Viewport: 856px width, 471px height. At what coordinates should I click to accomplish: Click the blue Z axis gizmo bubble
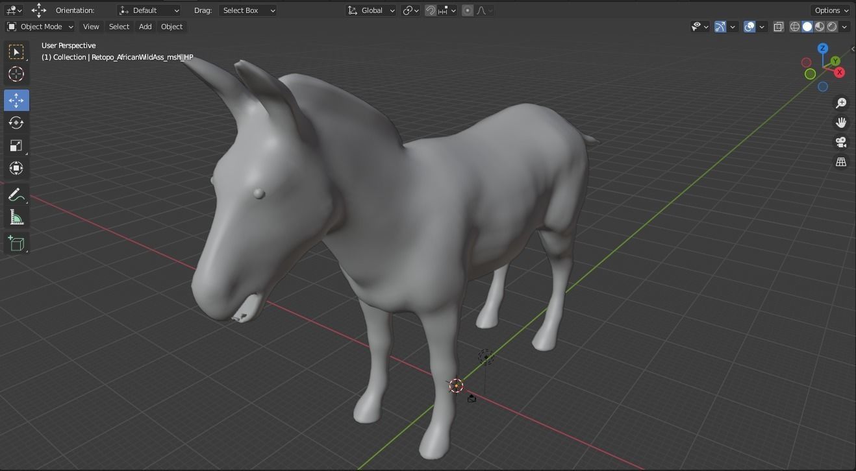pos(823,48)
